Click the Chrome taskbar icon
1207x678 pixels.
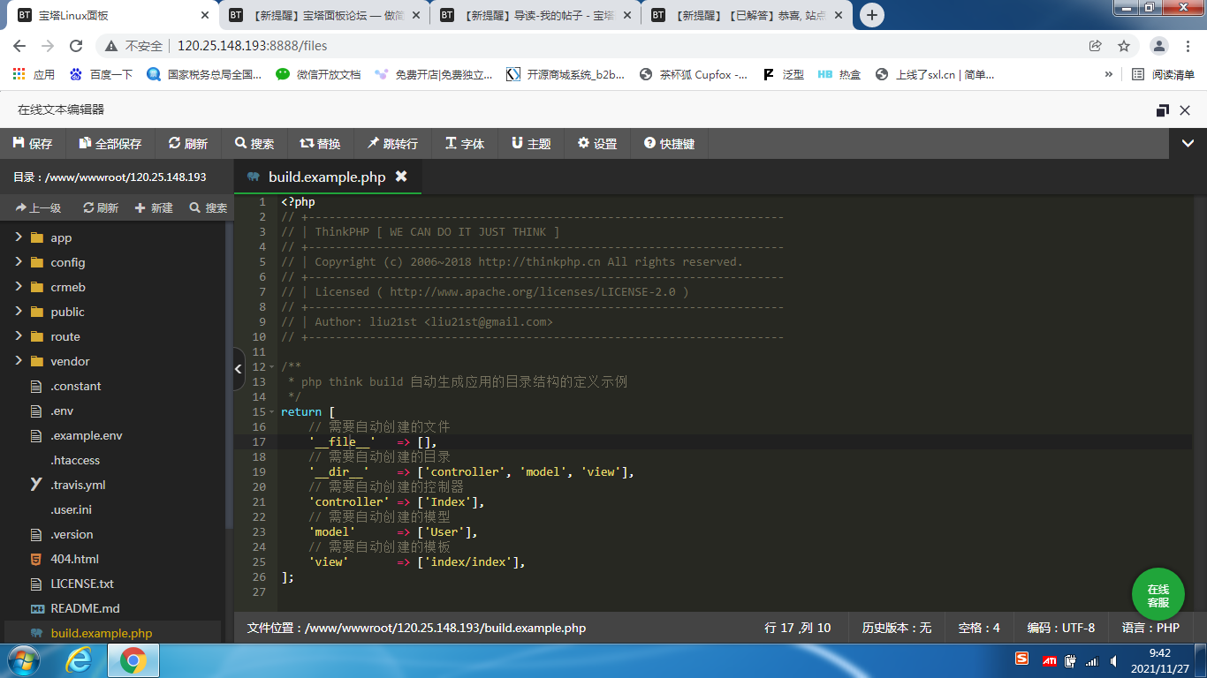point(133,660)
